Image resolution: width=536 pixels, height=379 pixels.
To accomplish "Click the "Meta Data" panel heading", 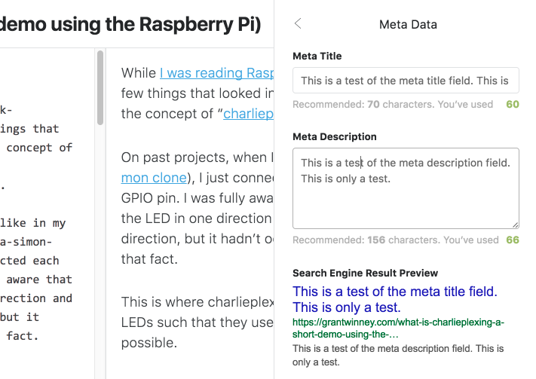I will click(x=408, y=24).
